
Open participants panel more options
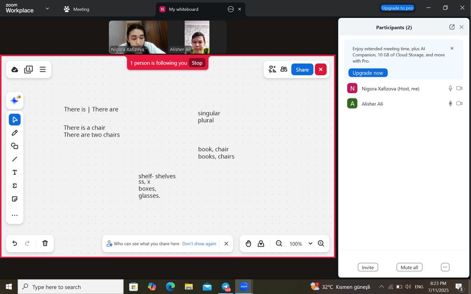445,267
